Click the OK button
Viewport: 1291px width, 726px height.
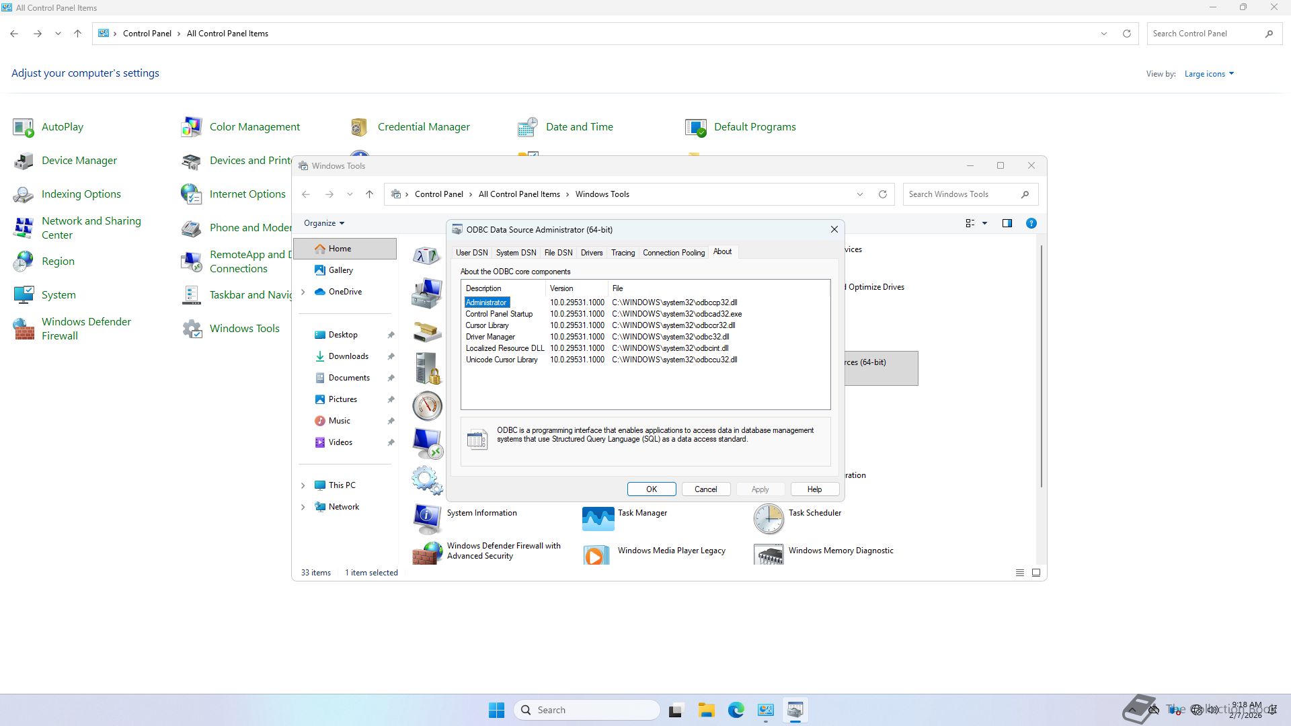(x=651, y=489)
